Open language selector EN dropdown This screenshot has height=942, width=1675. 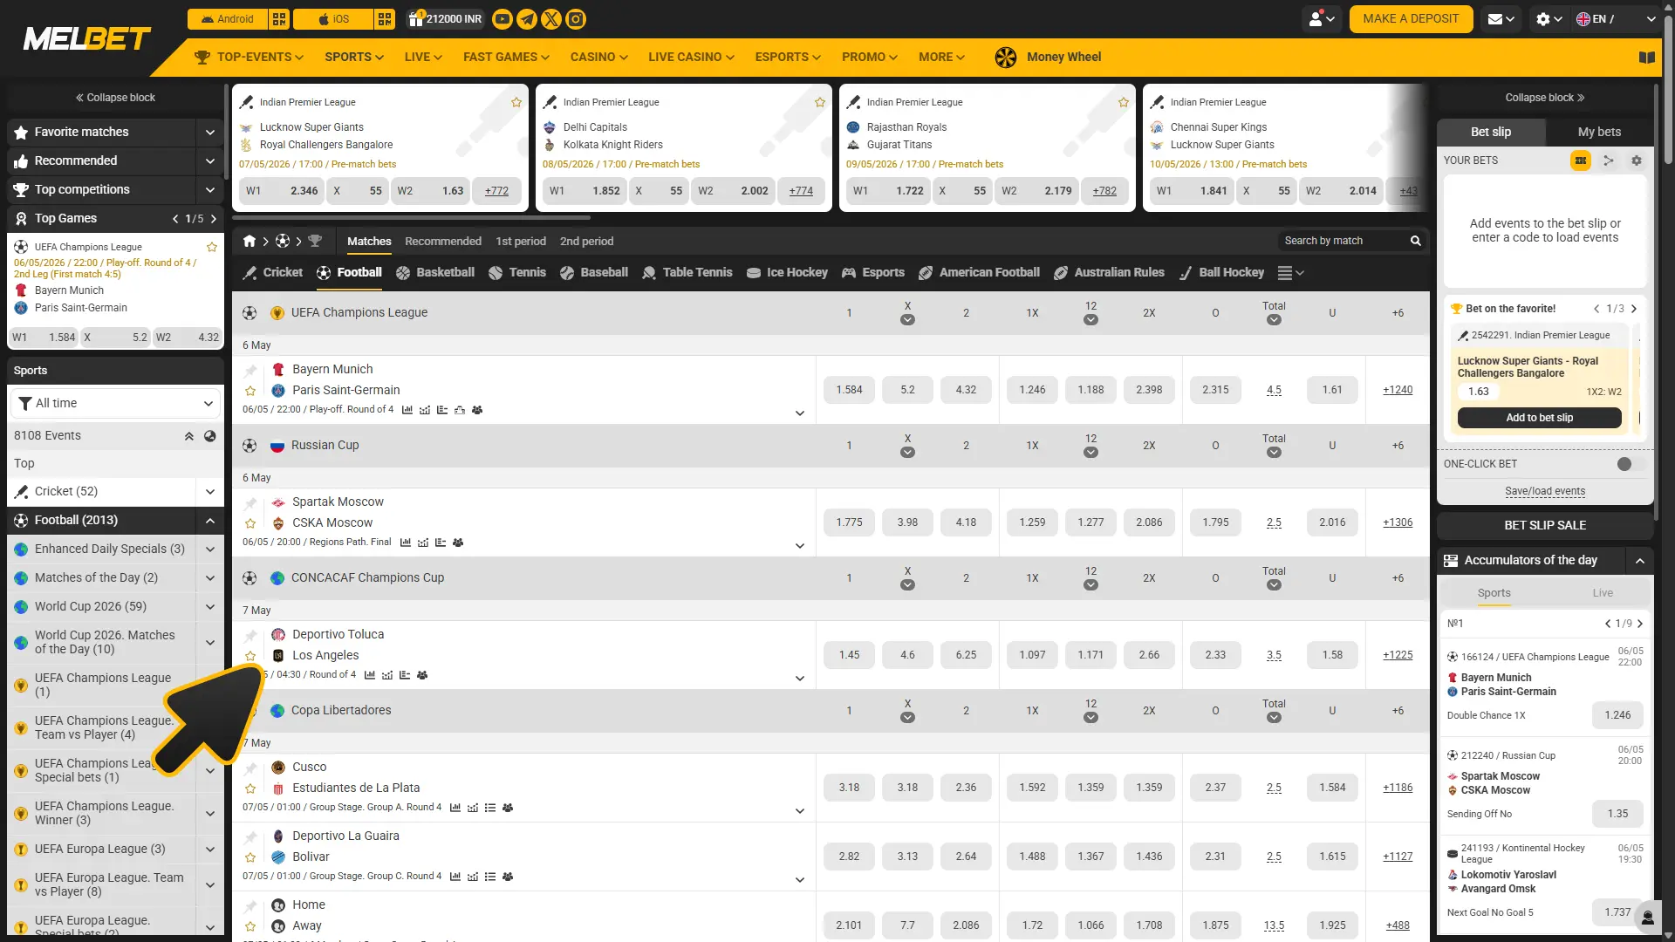click(x=1616, y=19)
